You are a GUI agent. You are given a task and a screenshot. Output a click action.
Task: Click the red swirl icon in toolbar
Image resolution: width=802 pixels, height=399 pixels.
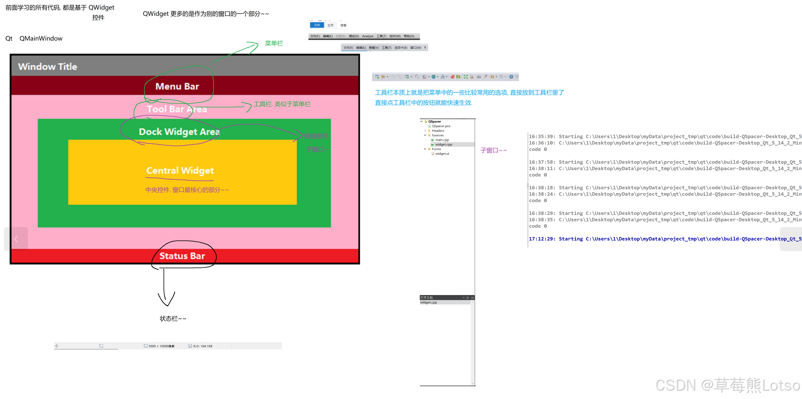(453, 77)
